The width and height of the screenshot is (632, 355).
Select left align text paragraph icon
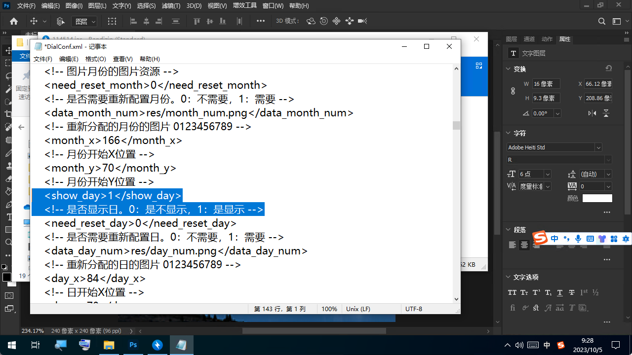pyautogui.click(x=513, y=245)
